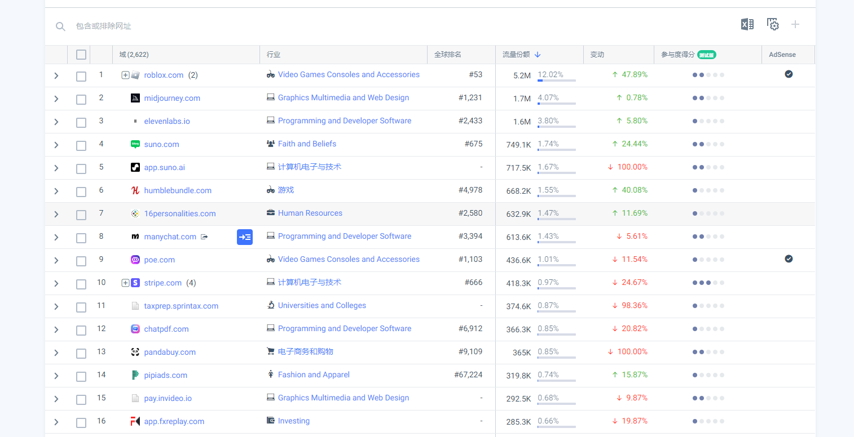Open the column settings gear icon
The image size is (854, 437).
[x=772, y=24]
